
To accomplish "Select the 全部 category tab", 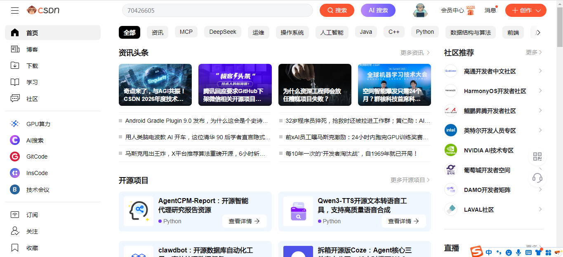I will coord(130,33).
